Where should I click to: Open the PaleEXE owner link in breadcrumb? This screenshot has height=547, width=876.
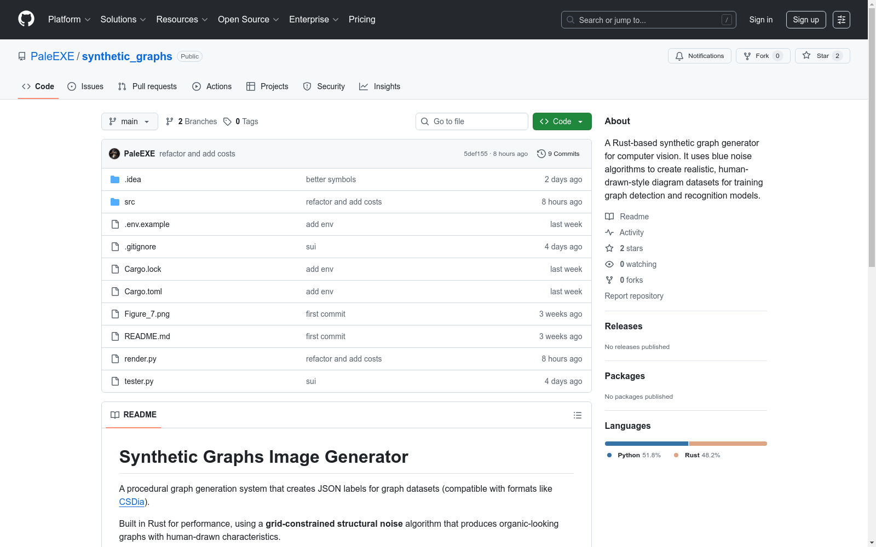pyautogui.click(x=53, y=56)
